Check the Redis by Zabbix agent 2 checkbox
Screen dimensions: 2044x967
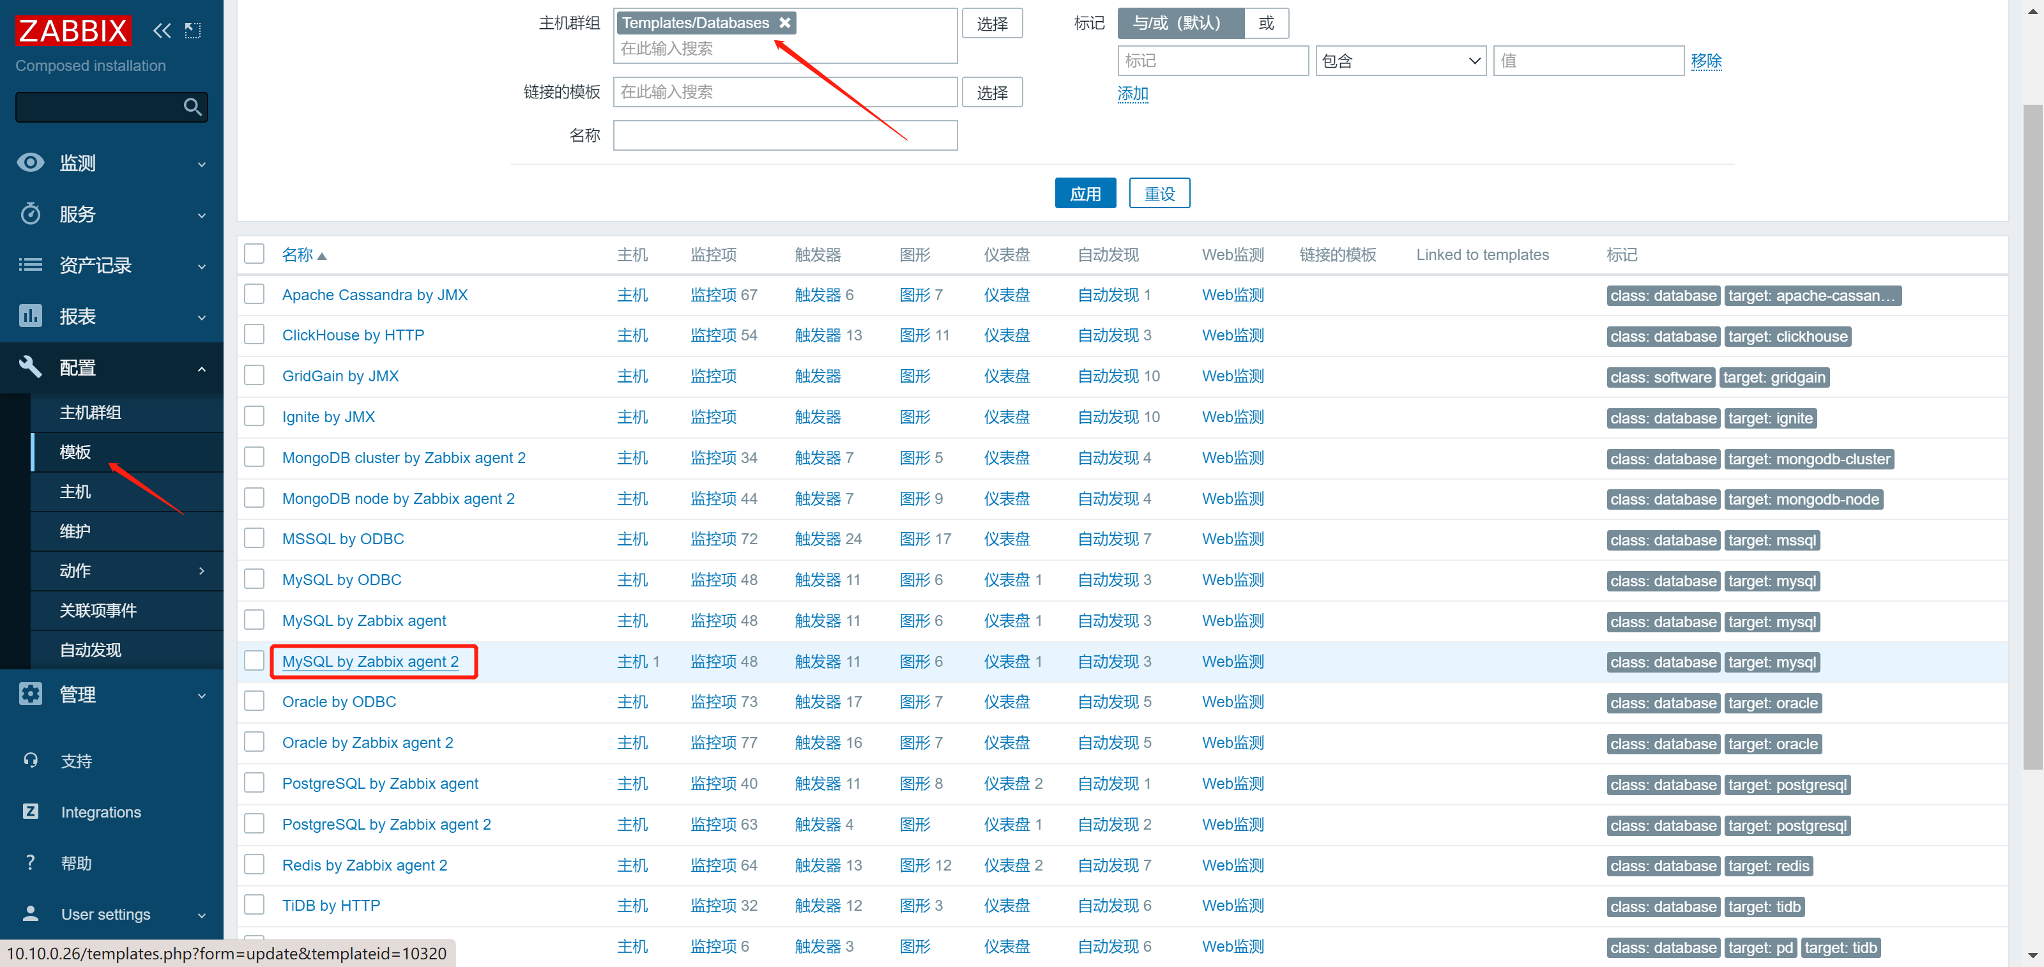point(254,864)
